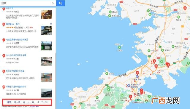
Task: Go to 首页 in pagination
Action: tap(9, 102)
